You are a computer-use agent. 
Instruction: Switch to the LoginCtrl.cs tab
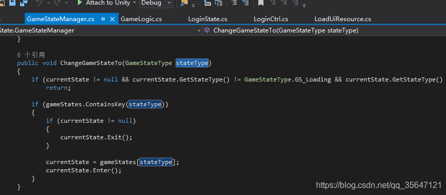pos(271,19)
